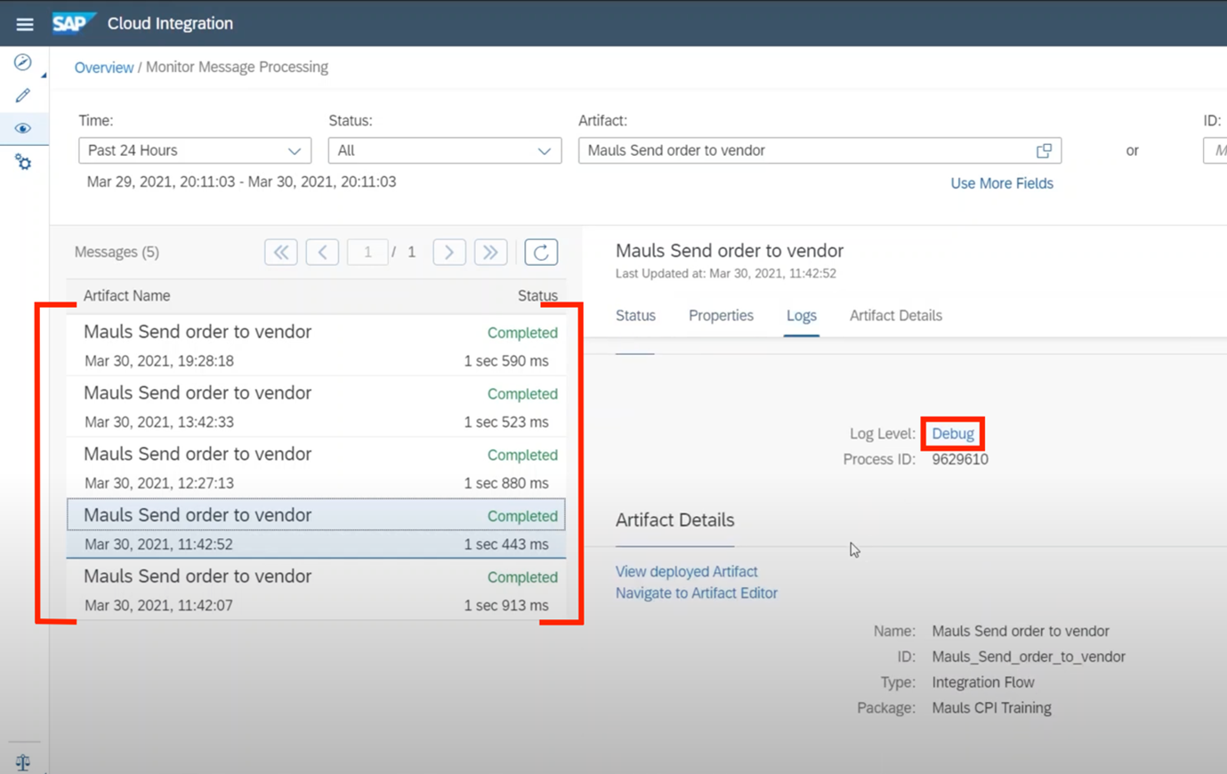
Task: Open the hamburger navigation menu
Action: (25, 24)
